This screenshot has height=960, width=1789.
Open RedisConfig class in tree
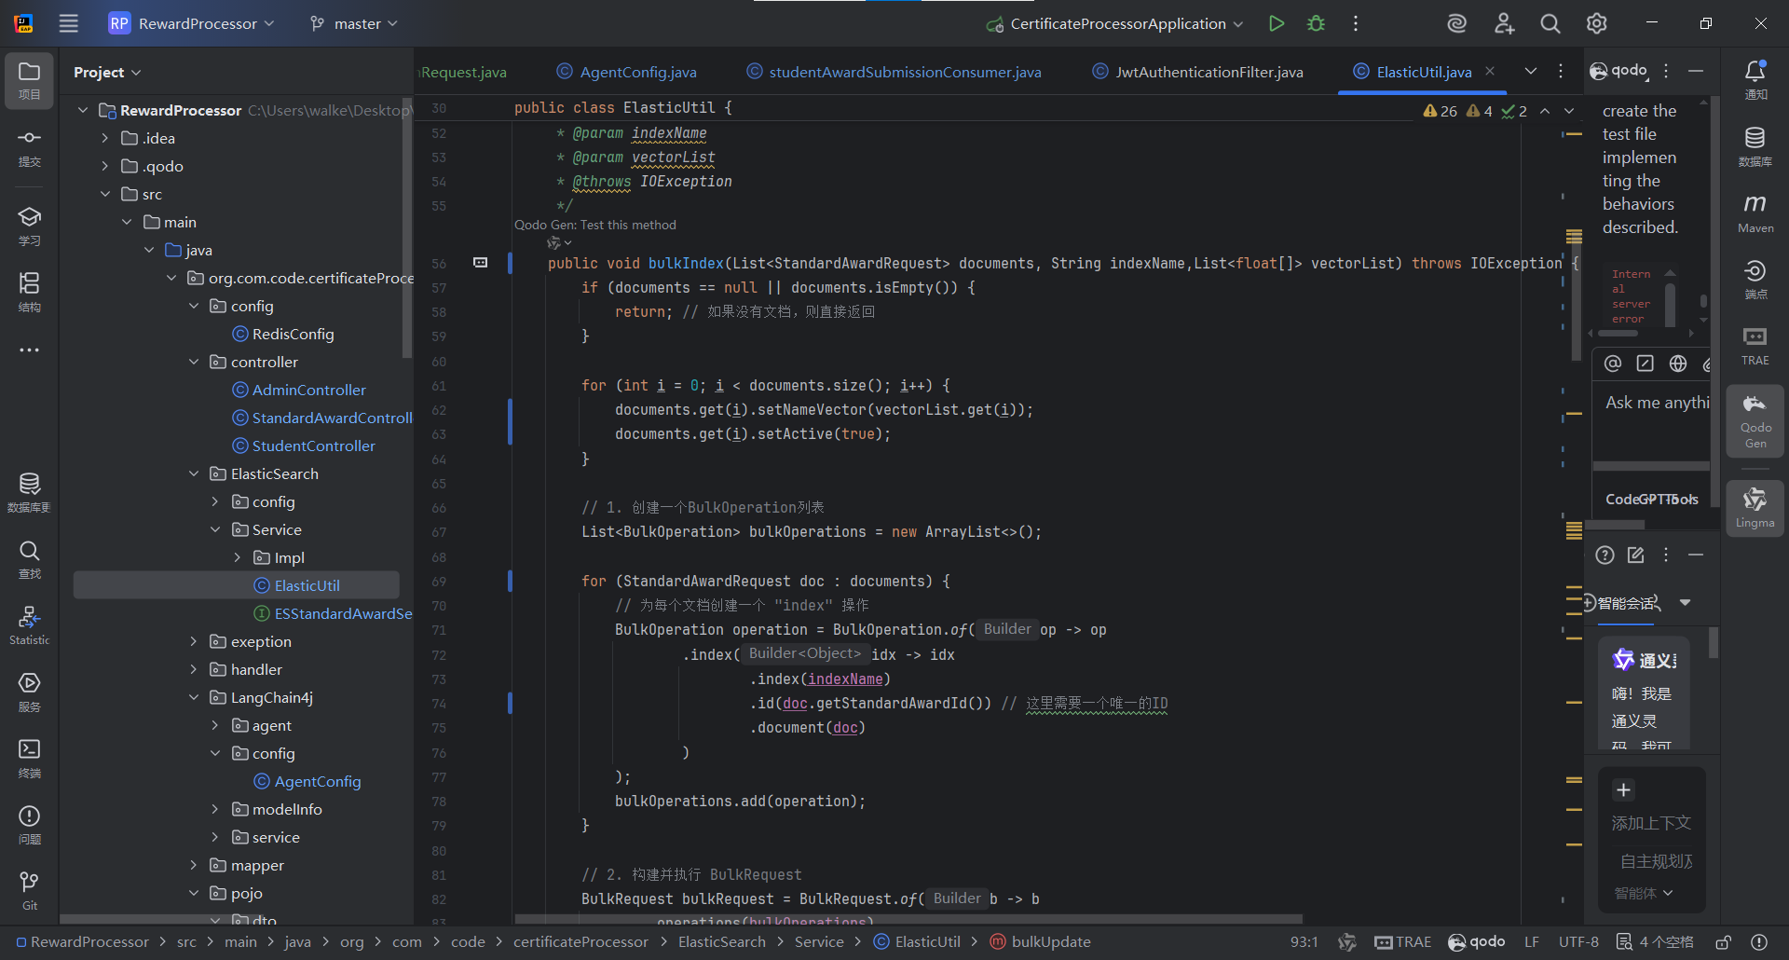click(282, 334)
